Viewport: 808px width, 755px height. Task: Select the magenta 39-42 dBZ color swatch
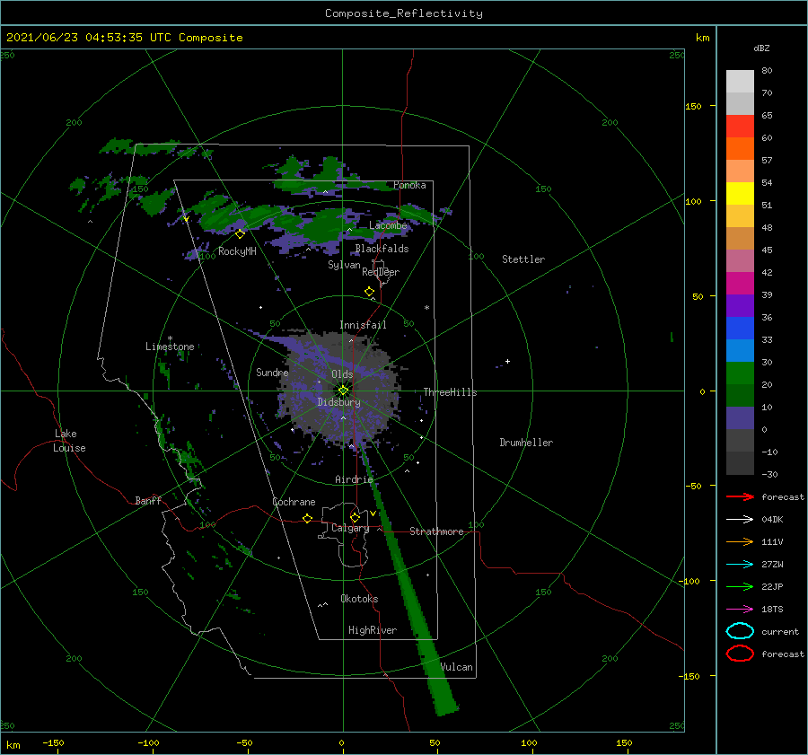[x=740, y=284]
